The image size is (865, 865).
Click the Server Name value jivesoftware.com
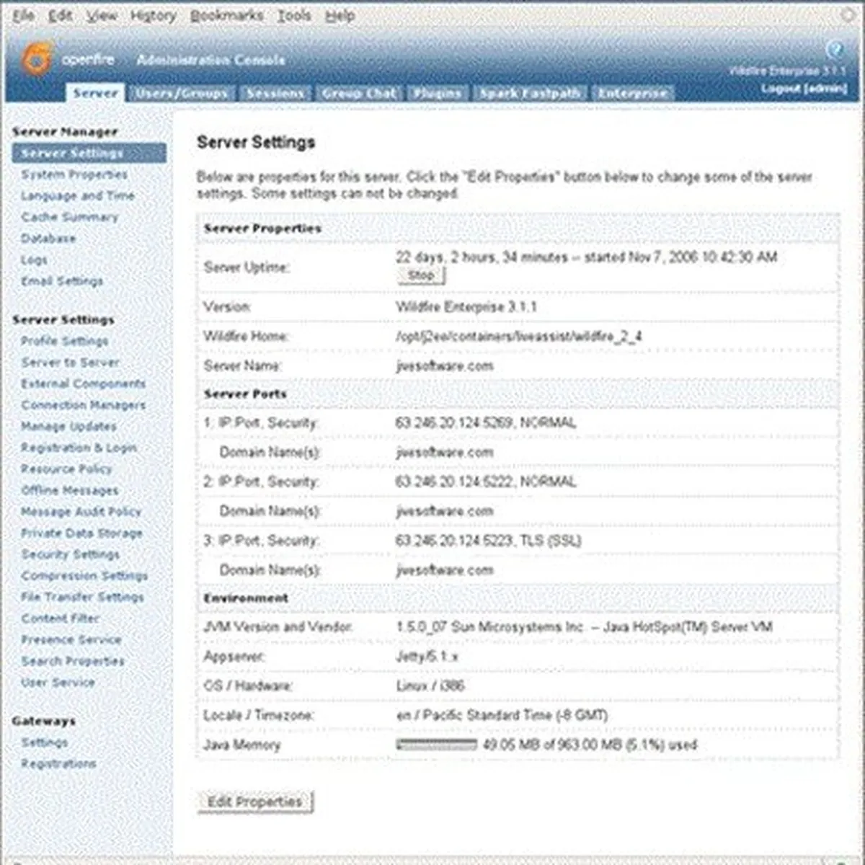[x=445, y=366]
